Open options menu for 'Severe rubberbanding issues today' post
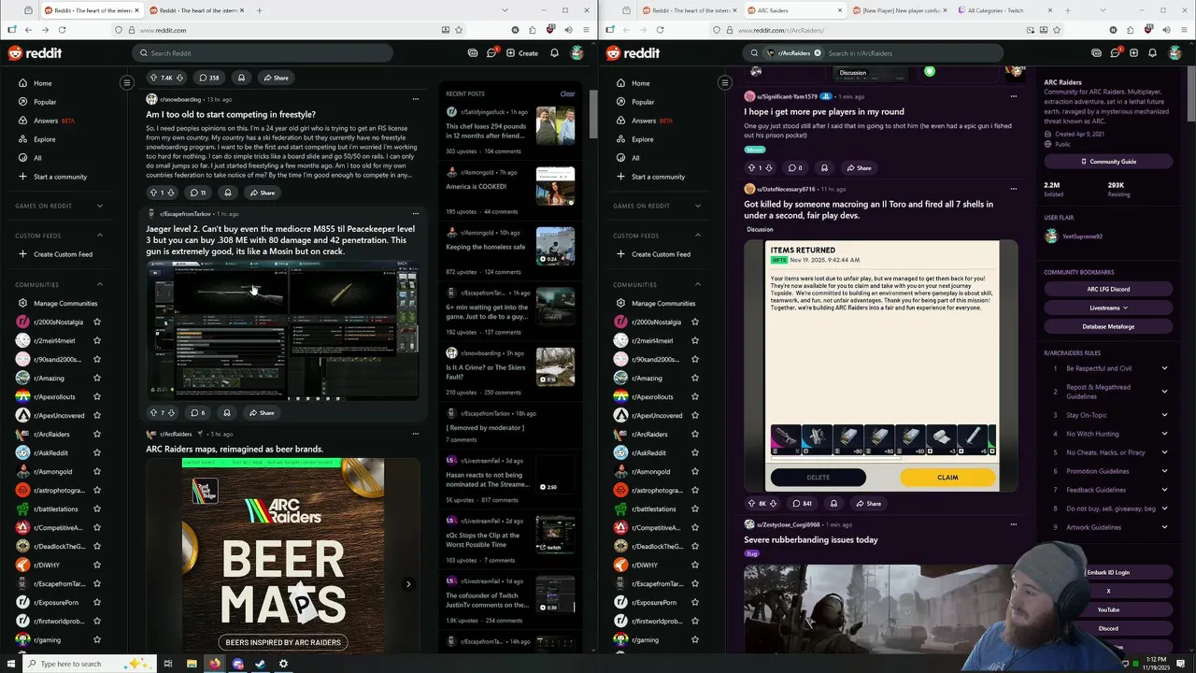The image size is (1196, 673). coord(1013,524)
